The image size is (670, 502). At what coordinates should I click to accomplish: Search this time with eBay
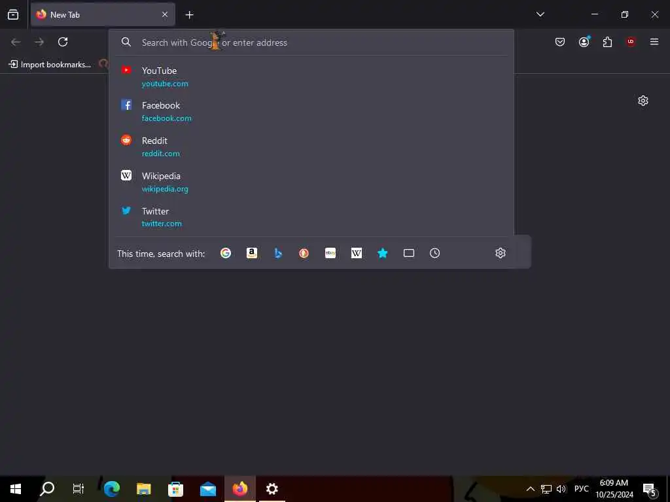click(x=330, y=253)
